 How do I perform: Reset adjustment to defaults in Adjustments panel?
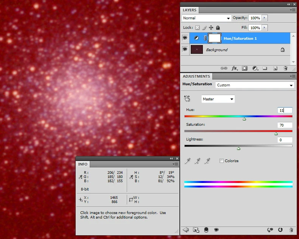tap(280, 230)
